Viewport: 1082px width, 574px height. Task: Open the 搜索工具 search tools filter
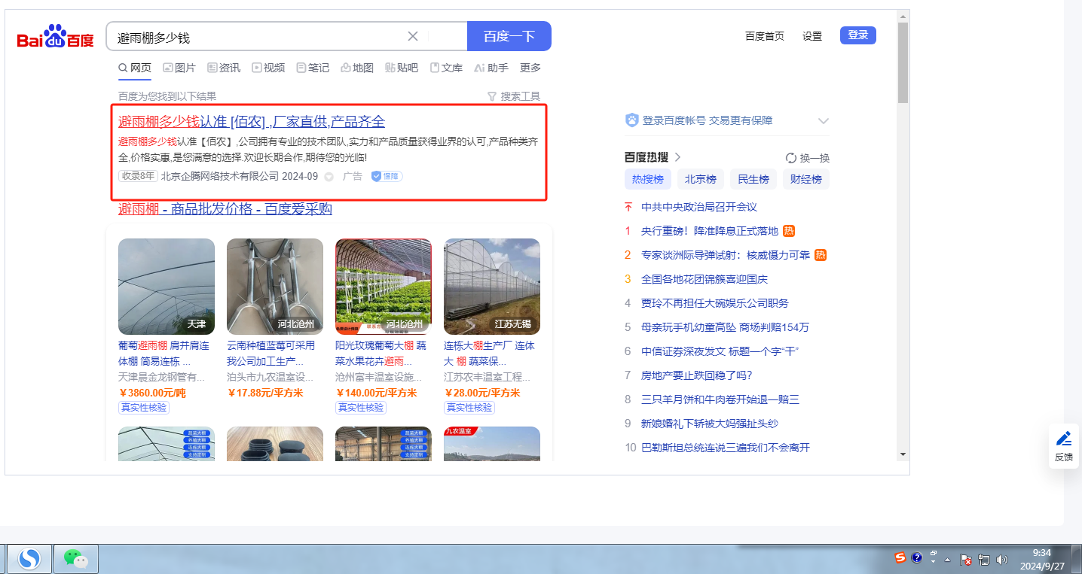514,96
